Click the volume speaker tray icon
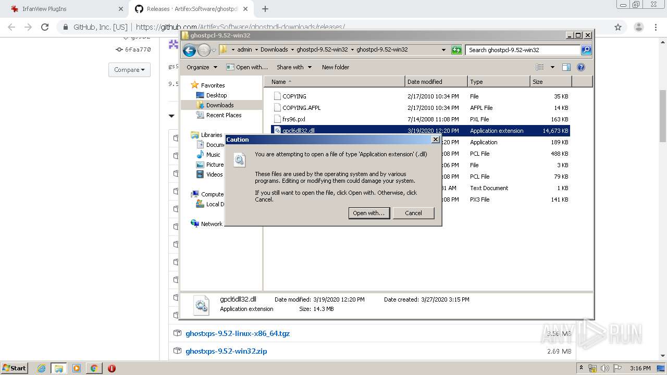The width and height of the screenshot is (667, 375). [604, 368]
